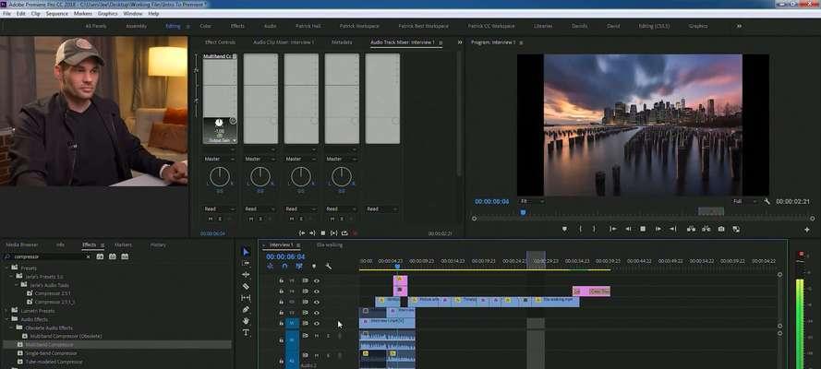Click the Audio Track Mixer vertical scrollbar
821x369 pixels.
459,113
